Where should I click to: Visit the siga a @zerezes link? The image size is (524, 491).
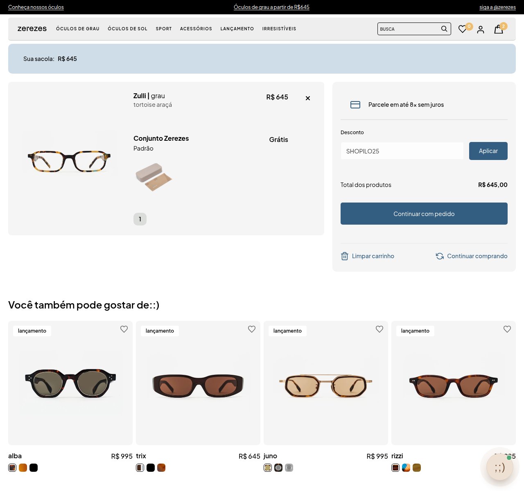pos(497,7)
